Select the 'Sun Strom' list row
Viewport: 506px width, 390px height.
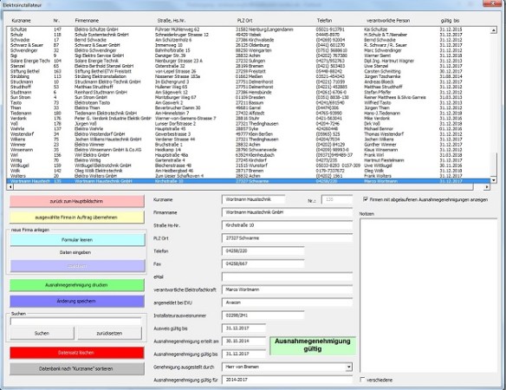coord(248,97)
